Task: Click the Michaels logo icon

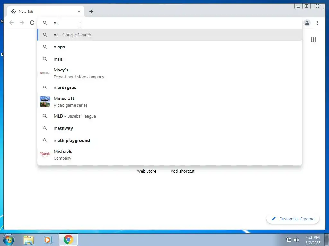Action: coord(45,154)
